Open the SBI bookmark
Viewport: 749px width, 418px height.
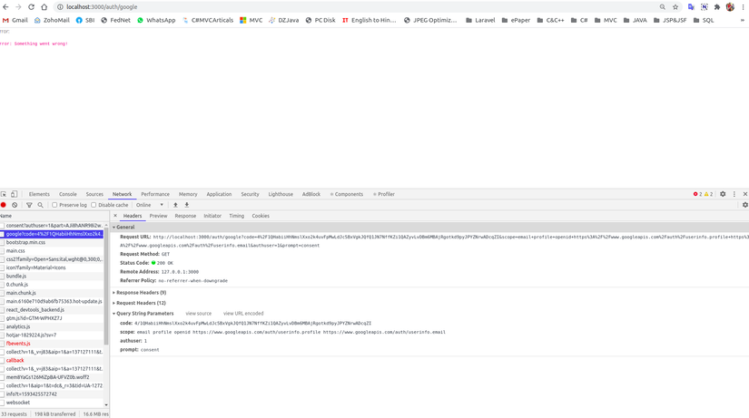coord(85,20)
